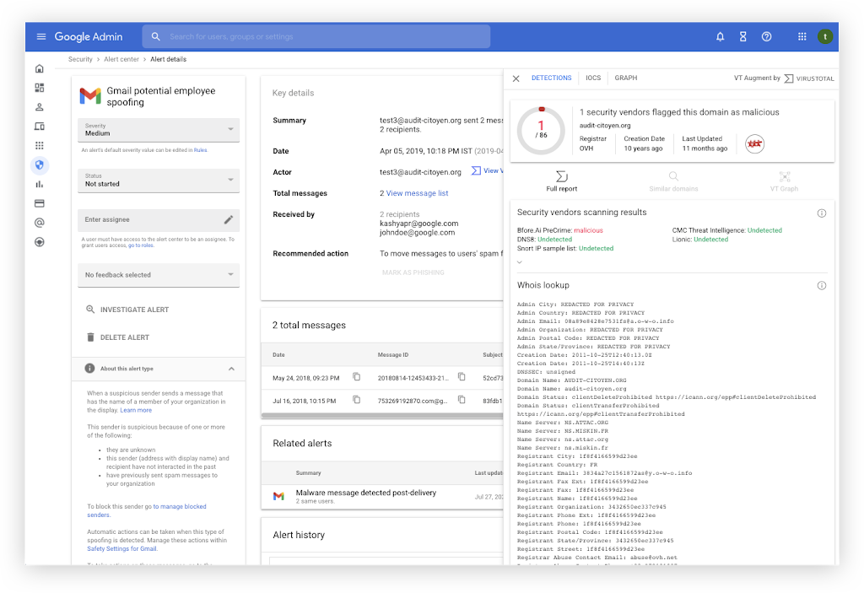Open the account avatar
This screenshot has height=593, width=864.
coord(825,36)
